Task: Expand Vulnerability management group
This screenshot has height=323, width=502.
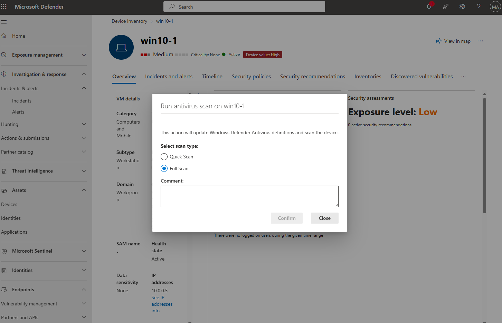Action: tap(84, 303)
